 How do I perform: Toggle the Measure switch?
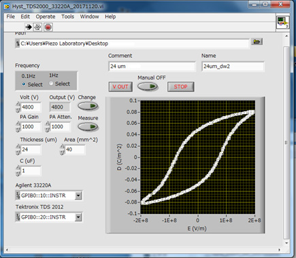(x=88, y=126)
